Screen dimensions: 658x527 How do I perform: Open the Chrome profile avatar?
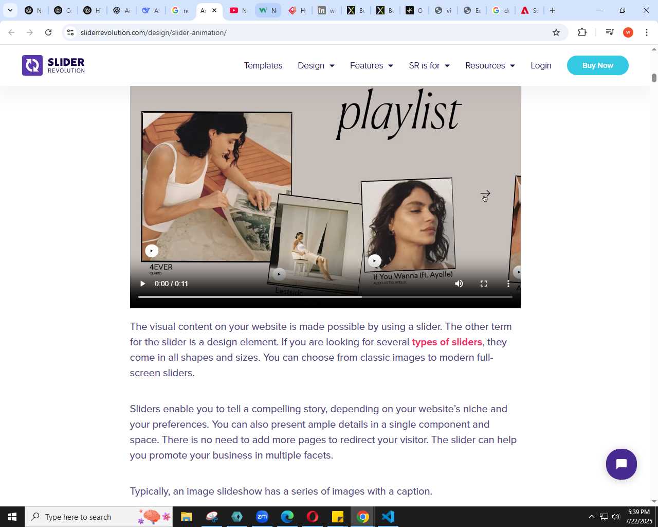[628, 32]
